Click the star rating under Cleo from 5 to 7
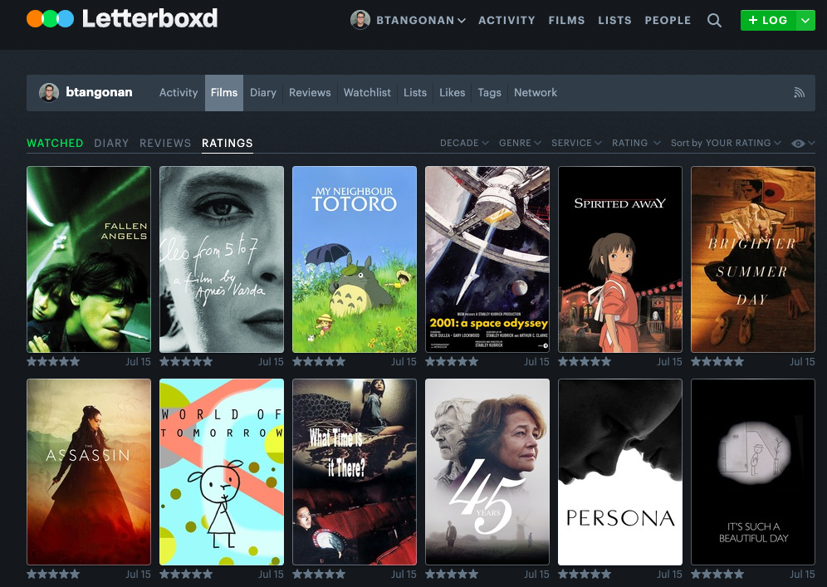Viewport: 827px width, 587px height. click(186, 362)
